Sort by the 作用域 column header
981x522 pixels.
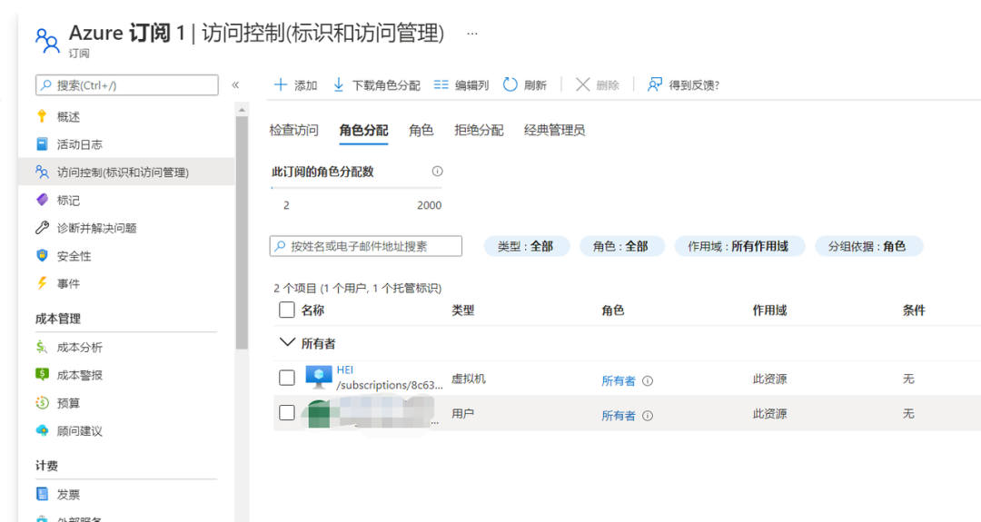click(x=769, y=310)
